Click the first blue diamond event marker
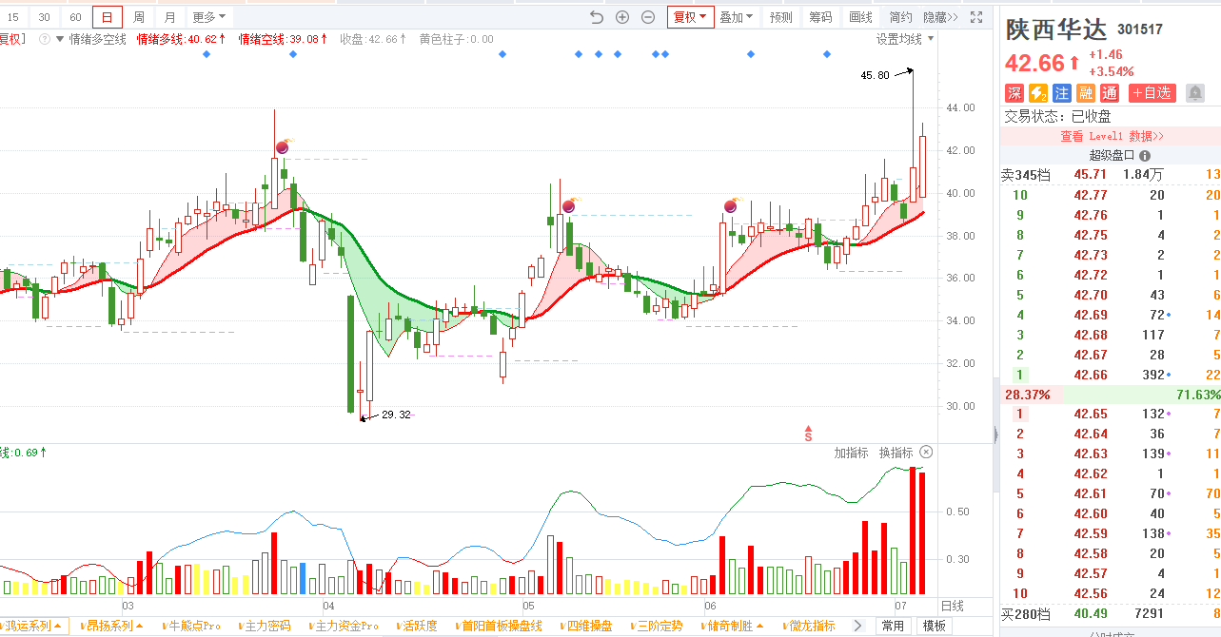This screenshot has height=637, width=1221. coord(207,54)
